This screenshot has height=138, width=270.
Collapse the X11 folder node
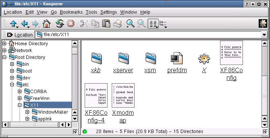point(19,105)
